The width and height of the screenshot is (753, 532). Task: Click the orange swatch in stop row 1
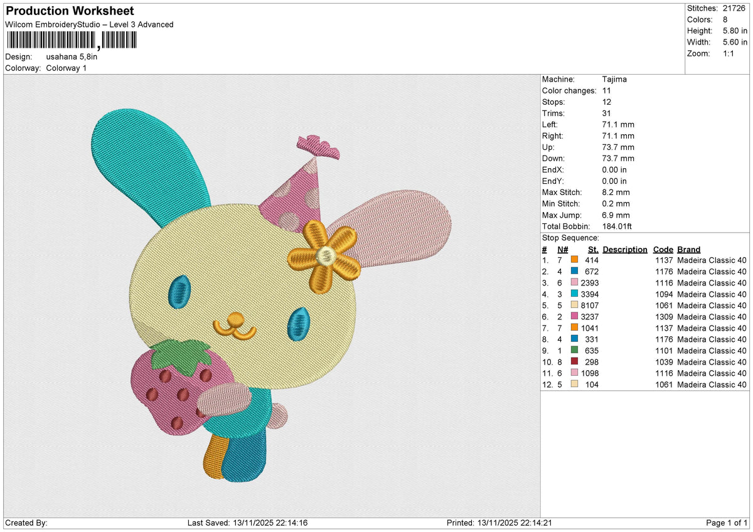pos(574,260)
